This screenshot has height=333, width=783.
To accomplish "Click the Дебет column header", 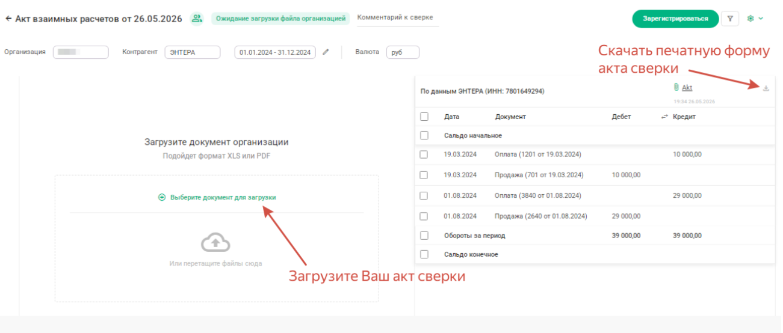I will (x=621, y=117).
